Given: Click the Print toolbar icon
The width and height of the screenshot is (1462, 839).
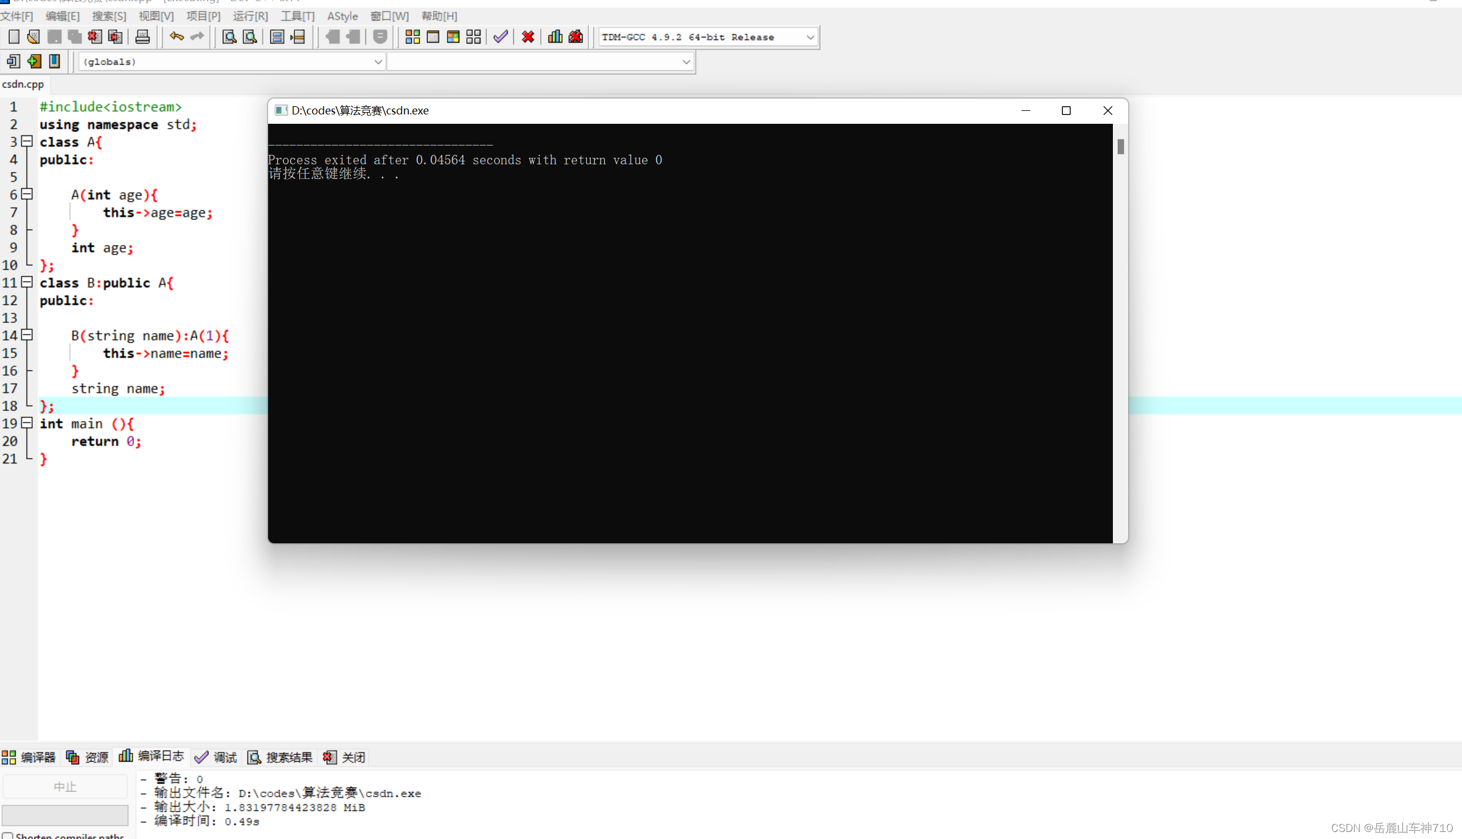Looking at the screenshot, I should [x=143, y=37].
